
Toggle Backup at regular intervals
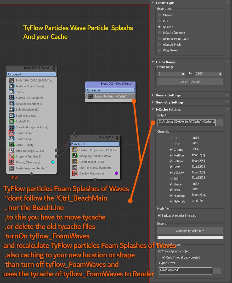(159, 215)
